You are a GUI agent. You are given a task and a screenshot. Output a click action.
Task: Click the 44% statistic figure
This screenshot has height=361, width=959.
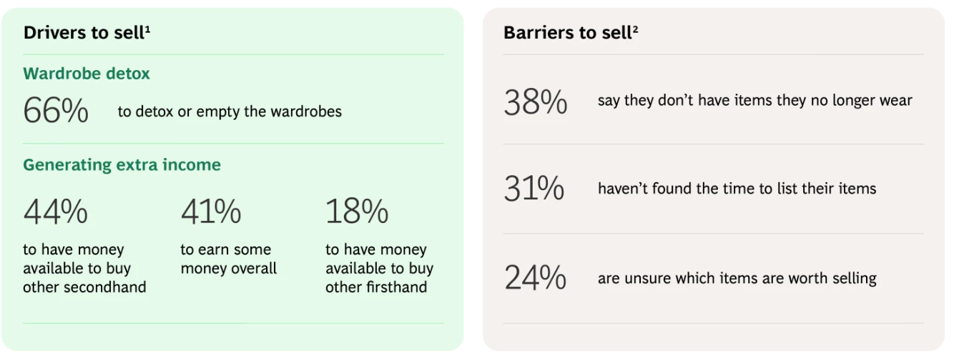pyautogui.click(x=56, y=212)
